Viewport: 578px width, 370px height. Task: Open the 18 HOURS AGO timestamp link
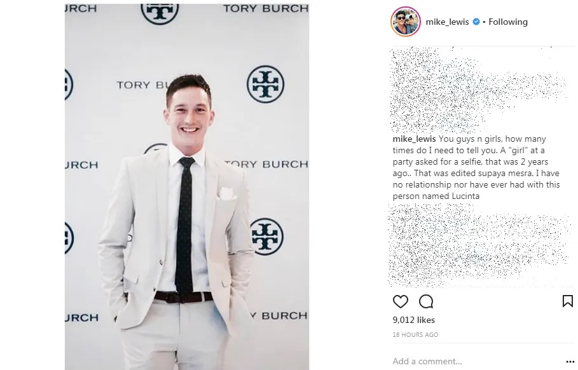(415, 334)
